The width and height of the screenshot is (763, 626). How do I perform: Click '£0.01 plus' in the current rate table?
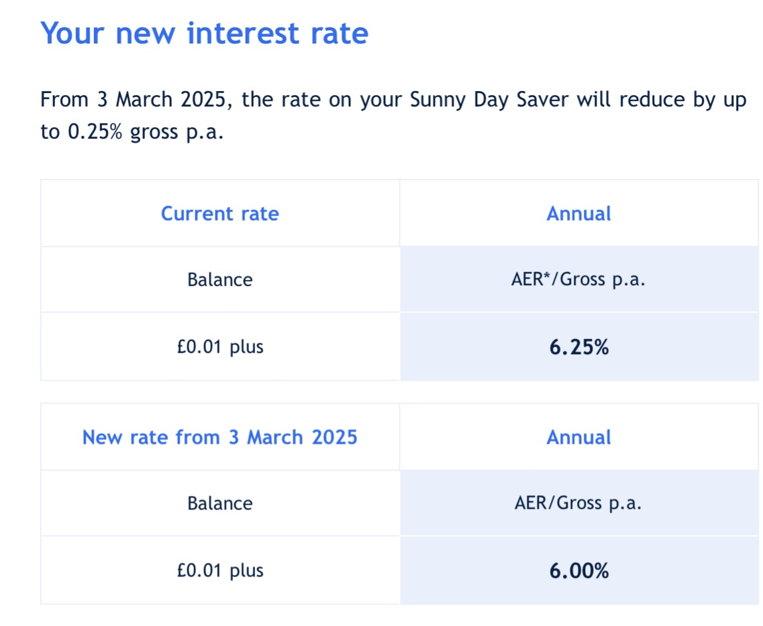[x=220, y=347]
